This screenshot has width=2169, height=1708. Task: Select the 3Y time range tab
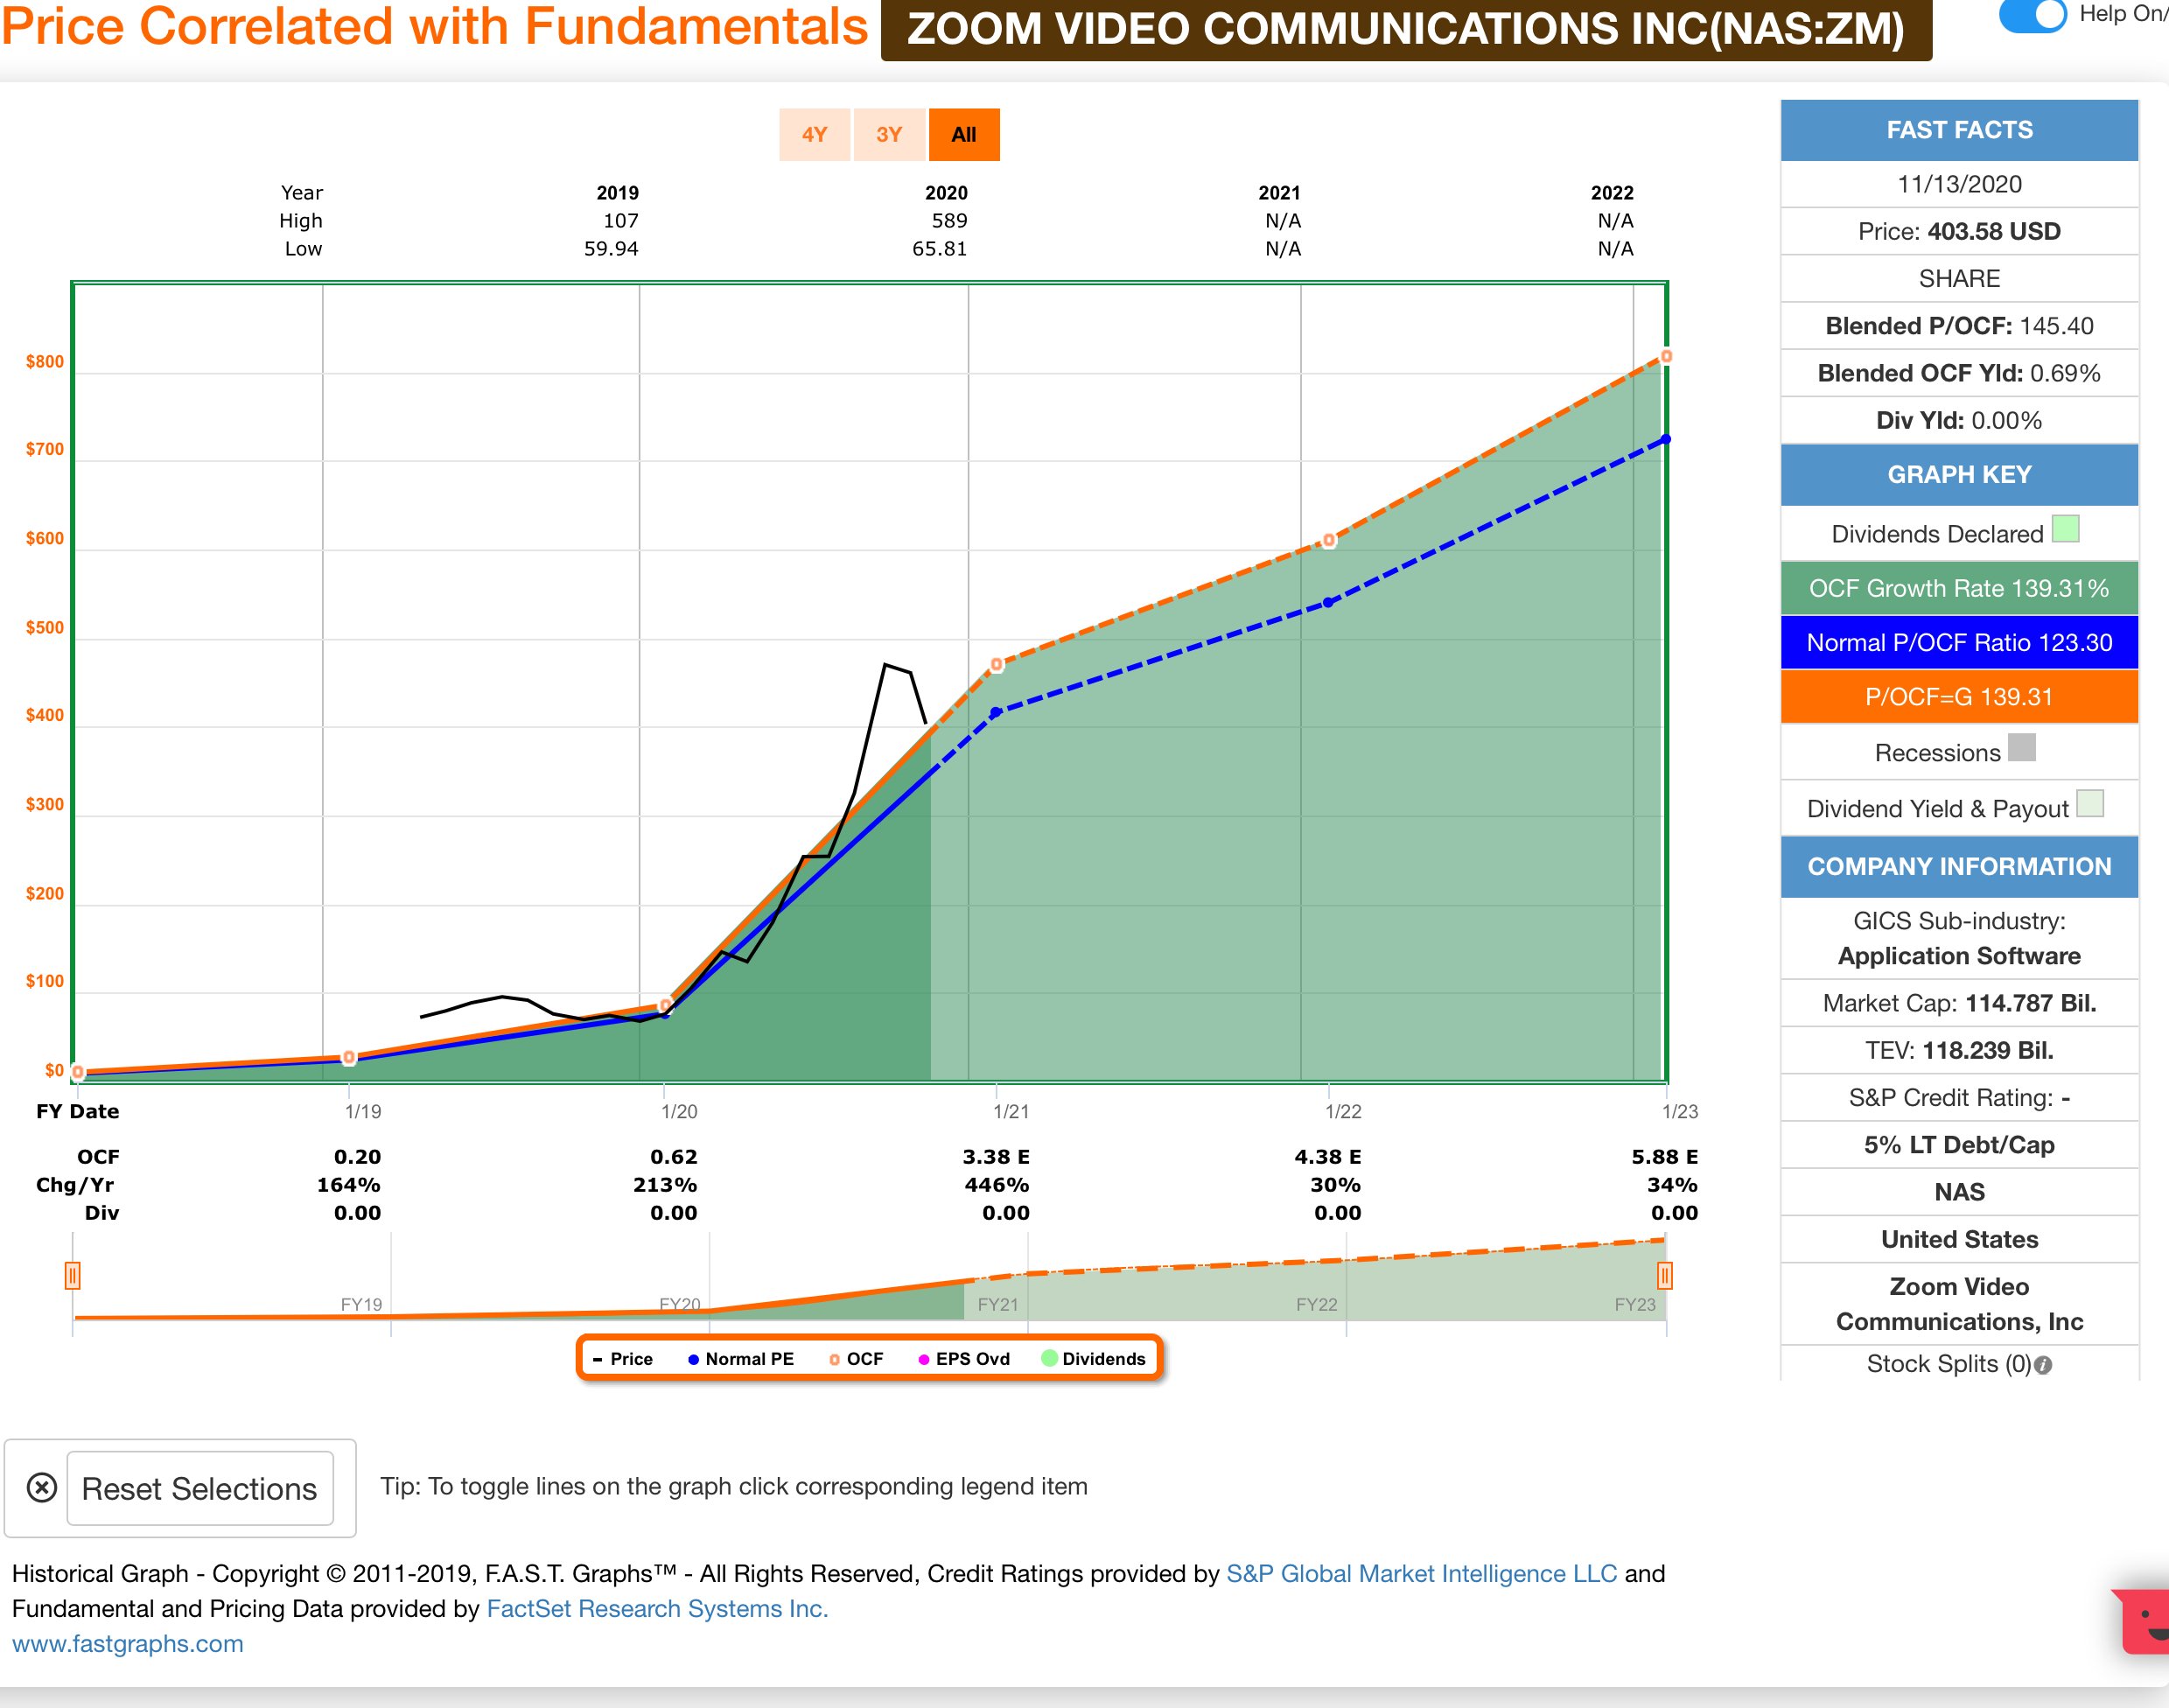[x=889, y=135]
